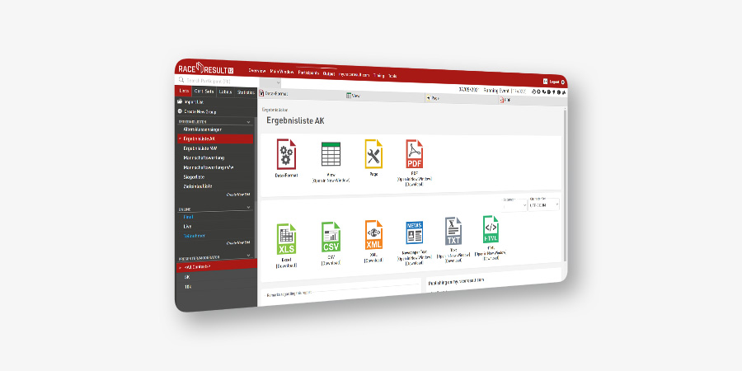
Task: Open the View table grid icon
Action: click(331, 154)
